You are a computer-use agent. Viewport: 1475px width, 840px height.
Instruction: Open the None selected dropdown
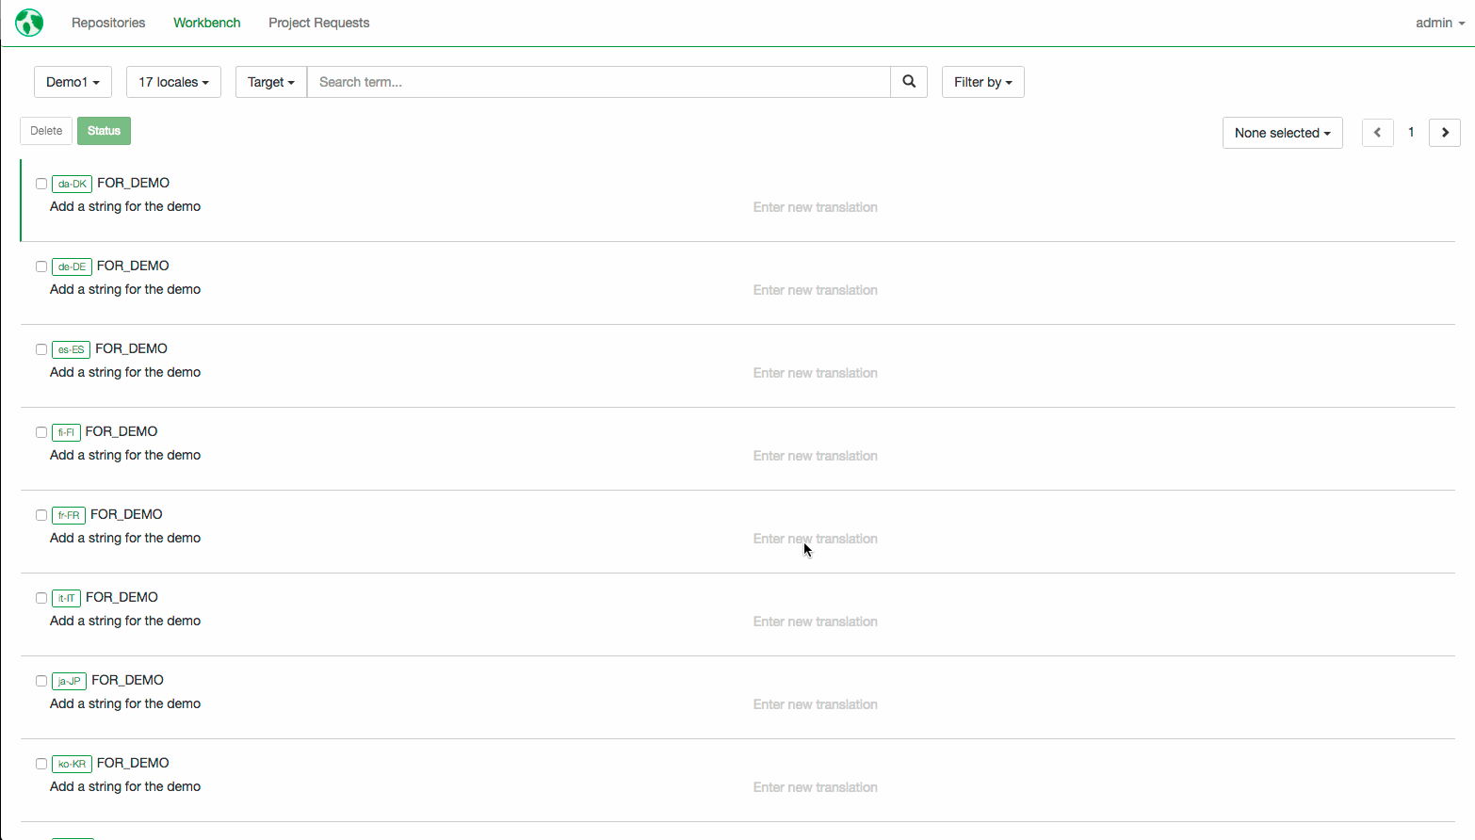[1282, 133]
